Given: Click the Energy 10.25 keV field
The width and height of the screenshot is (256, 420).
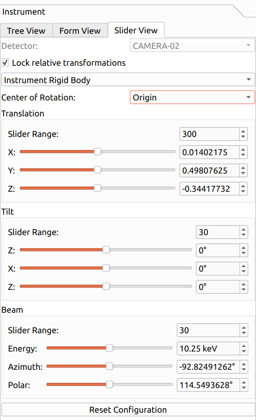Looking at the screenshot, I should click(x=208, y=348).
